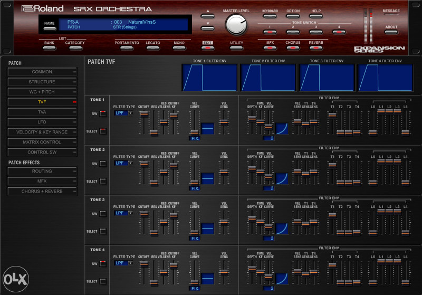Click the UTILITY button

[236, 48]
